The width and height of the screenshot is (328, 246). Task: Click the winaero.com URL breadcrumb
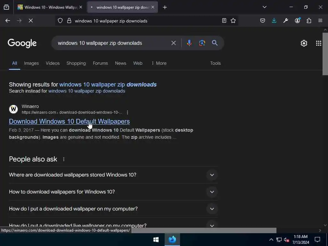coord(72,112)
